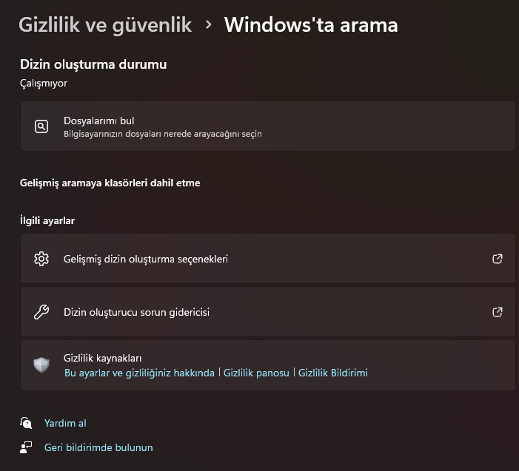The height and width of the screenshot is (471, 519).
Task: Click the shield icon beside Gizlilik kaynakları
Action: point(41,365)
